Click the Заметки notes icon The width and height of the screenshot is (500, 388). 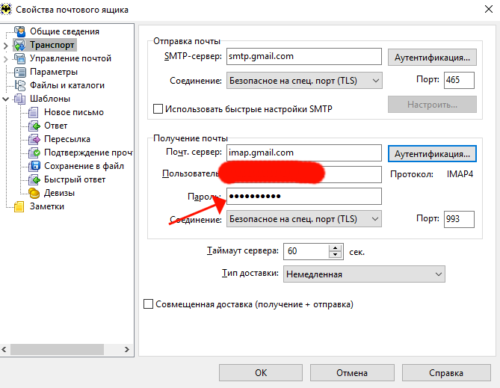[19, 206]
